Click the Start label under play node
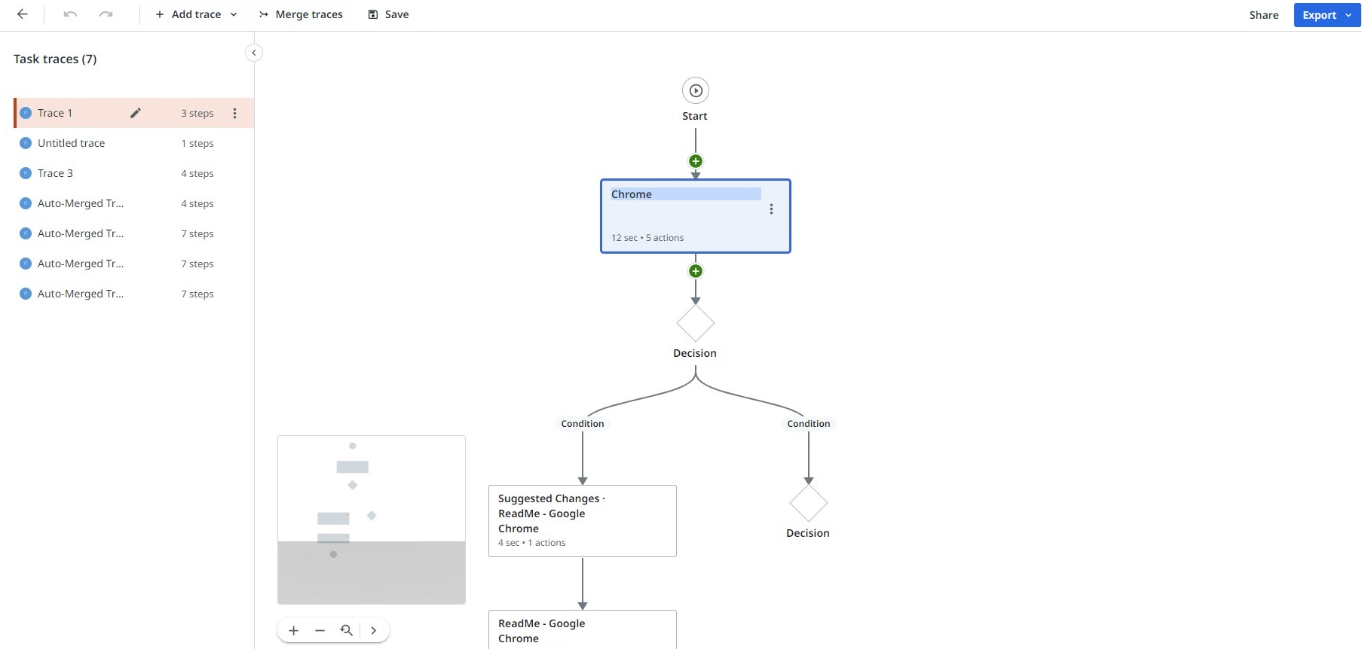The width and height of the screenshot is (1362, 649). tap(695, 116)
